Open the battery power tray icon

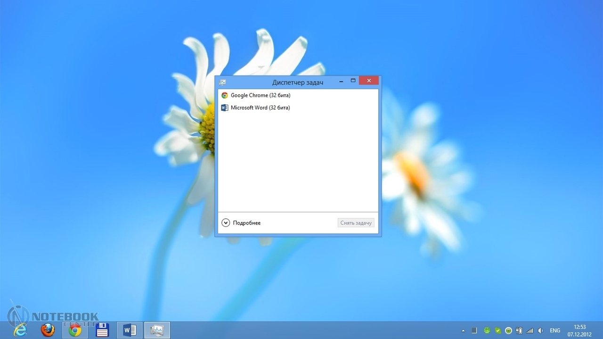(519, 331)
